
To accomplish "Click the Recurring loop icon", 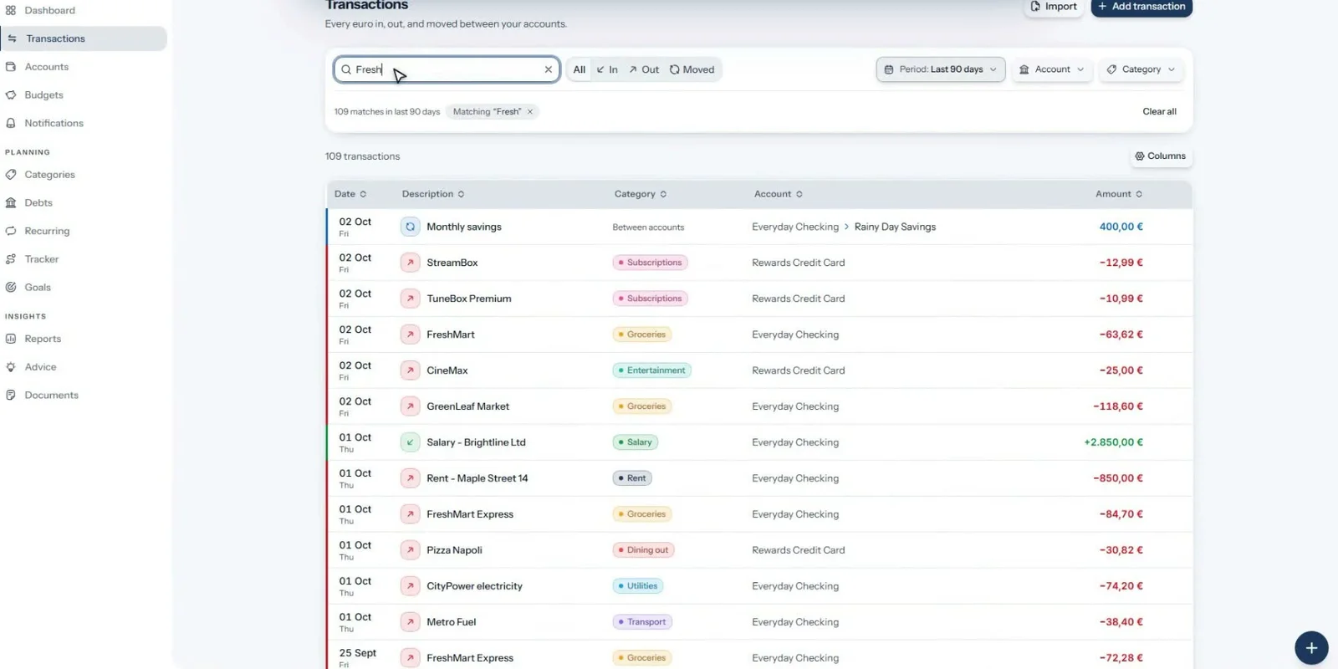I will point(11,231).
